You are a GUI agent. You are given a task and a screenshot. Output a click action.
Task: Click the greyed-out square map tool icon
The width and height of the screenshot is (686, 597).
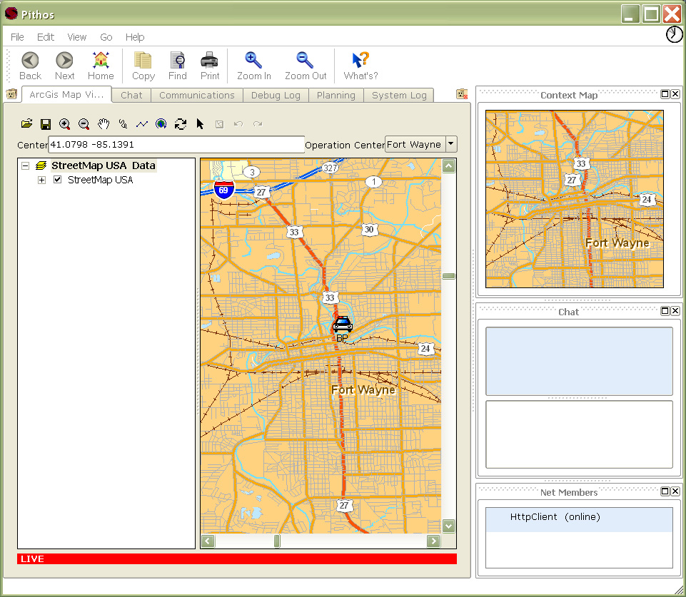click(x=219, y=124)
